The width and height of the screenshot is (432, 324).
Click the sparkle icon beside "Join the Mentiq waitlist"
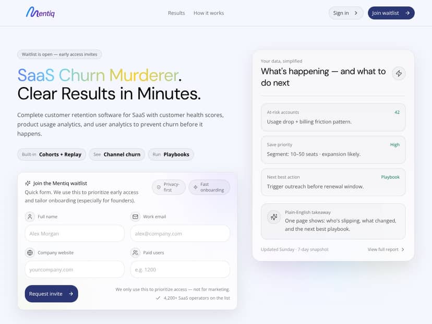tap(29, 182)
